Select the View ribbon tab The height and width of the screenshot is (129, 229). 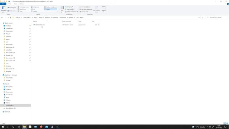(x=21, y=4)
